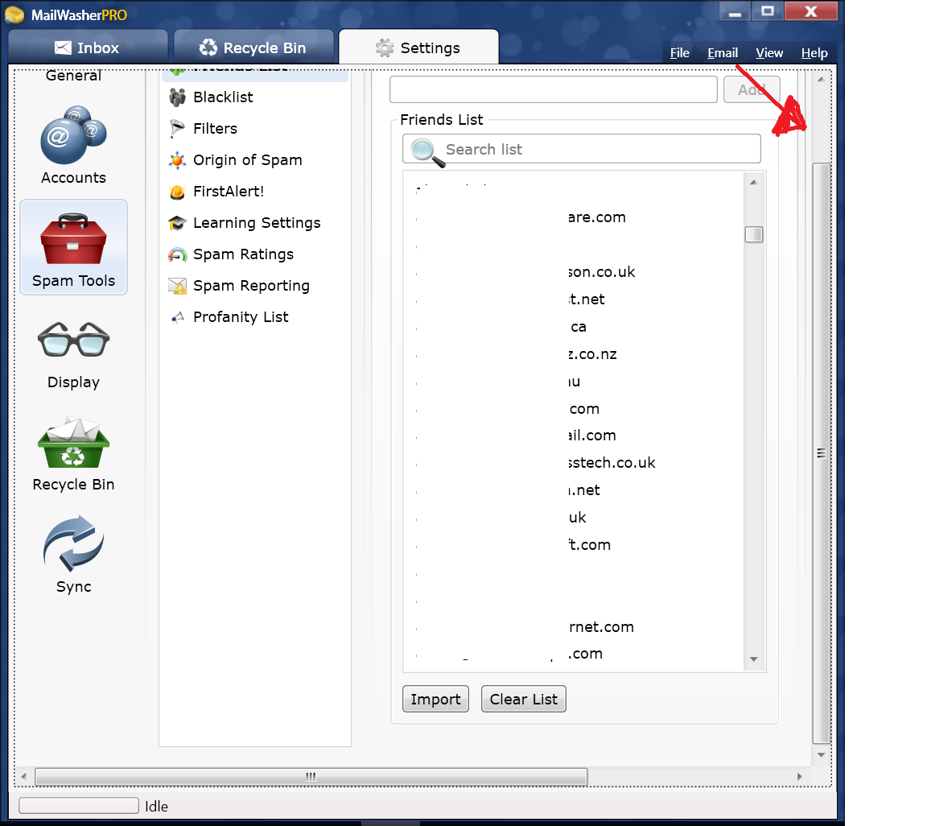The height and width of the screenshot is (826, 927).
Task: Click the Spam Reporting envelope icon
Action: [177, 286]
